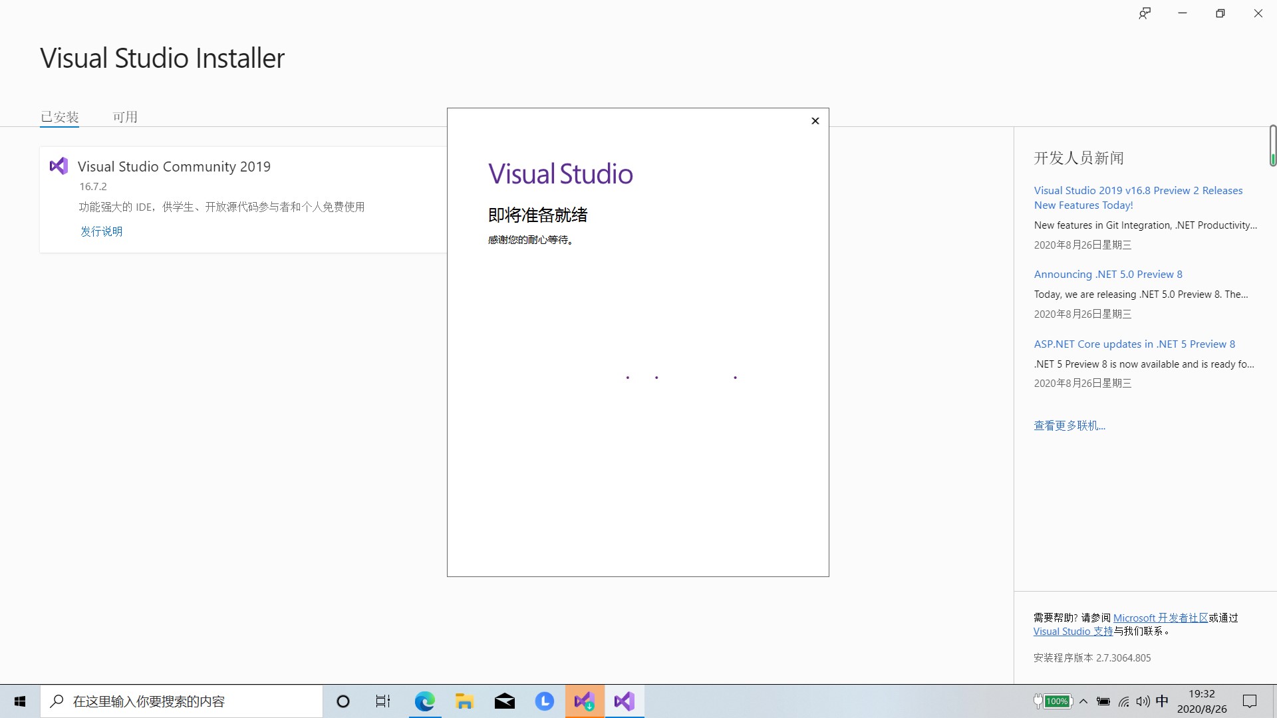The height and width of the screenshot is (718, 1277).
Task: Close the Visual Studio preparing dialog
Action: point(815,120)
